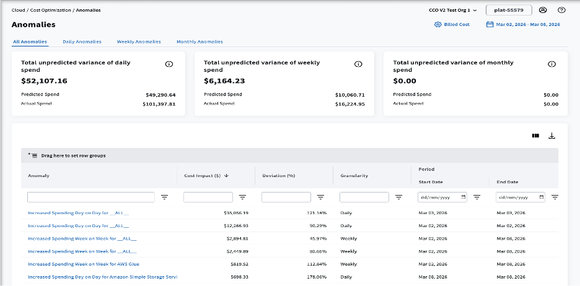Viewport: 580px width, 286px height.
Task: Select the 112.84% deviation cell
Action: tap(317, 264)
